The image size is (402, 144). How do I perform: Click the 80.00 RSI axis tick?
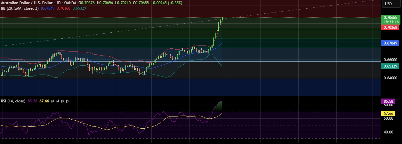388,105
